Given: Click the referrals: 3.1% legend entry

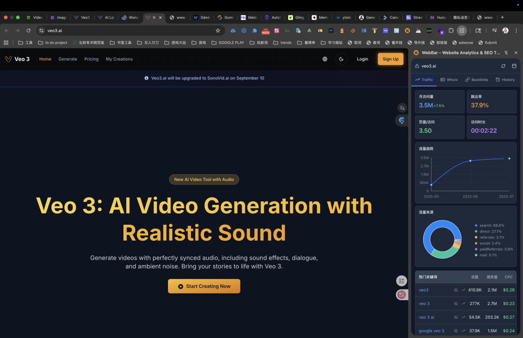Looking at the screenshot, I should [x=490, y=238].
